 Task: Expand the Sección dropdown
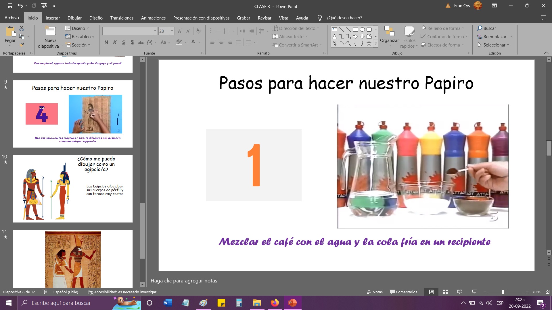pos(78,45)
